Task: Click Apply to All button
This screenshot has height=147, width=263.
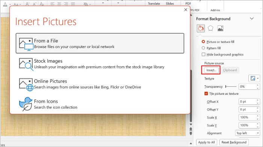Action: [x=207, y=142]
